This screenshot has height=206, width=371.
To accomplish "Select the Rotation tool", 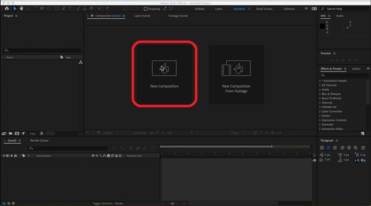I will click(x=36, y=9).
